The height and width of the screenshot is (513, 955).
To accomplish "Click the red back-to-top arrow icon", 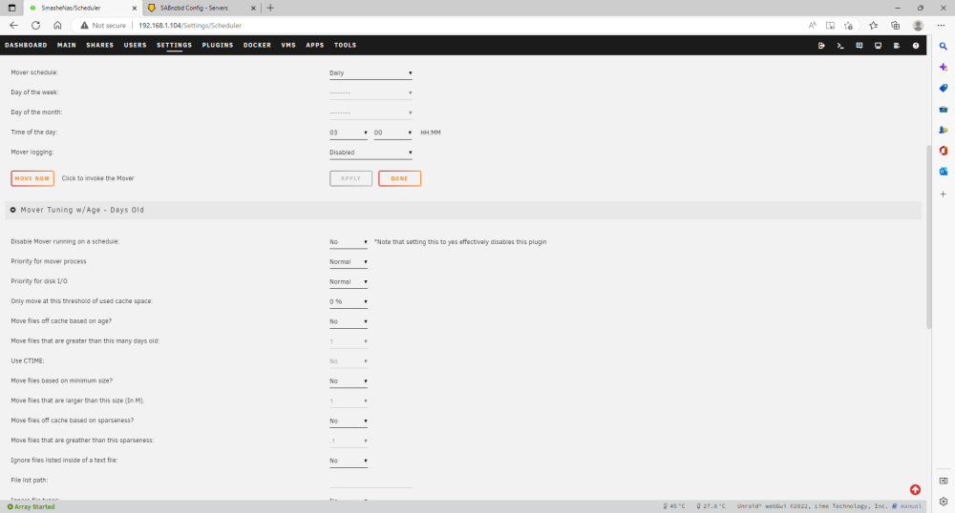I will click(x=915, y=489).
